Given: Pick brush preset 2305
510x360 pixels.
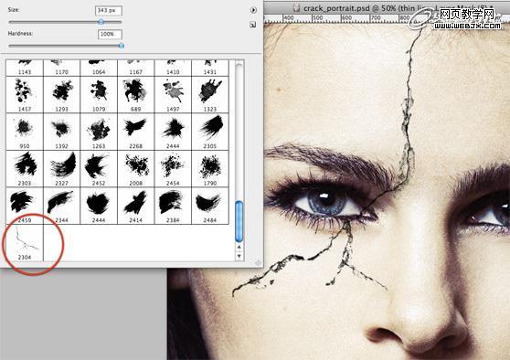Looking at the screenshot, I should click(x=210, y=132).
